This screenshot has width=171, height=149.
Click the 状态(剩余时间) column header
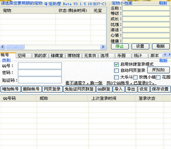(x=73, y=11)
